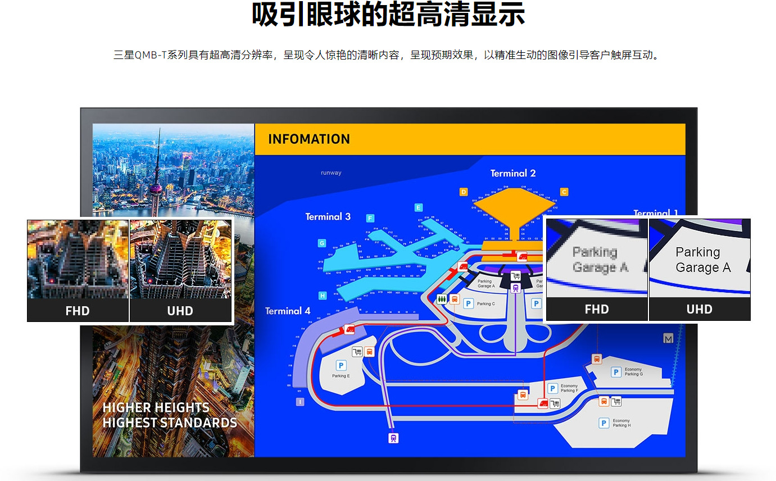
Task: Click the shopping cart icon above Parking E
Action: (x=357, y=352)
